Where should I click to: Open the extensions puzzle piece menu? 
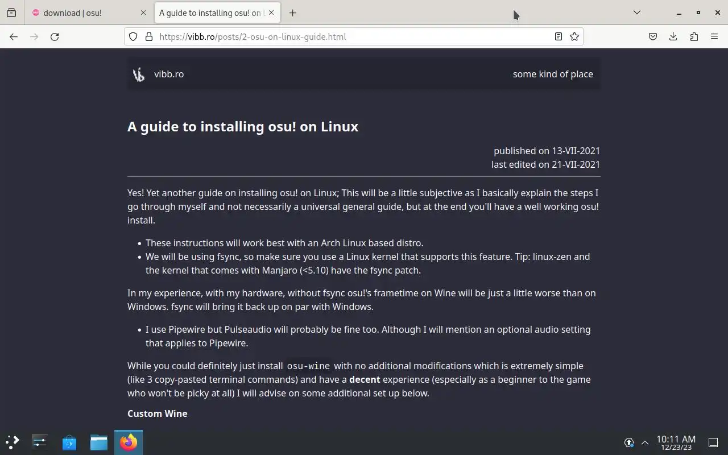694,36
